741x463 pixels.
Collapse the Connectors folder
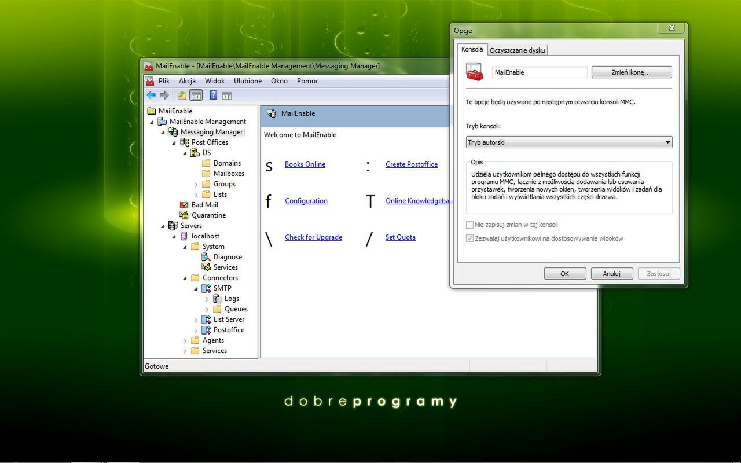pos(185,278)
